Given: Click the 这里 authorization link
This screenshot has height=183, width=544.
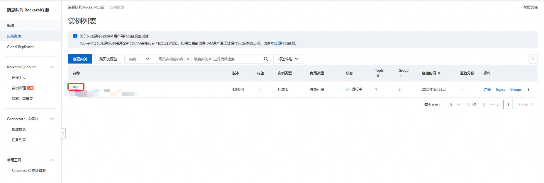Looking at the screenshot, I should pyautogui.click(x=277, y=43).
